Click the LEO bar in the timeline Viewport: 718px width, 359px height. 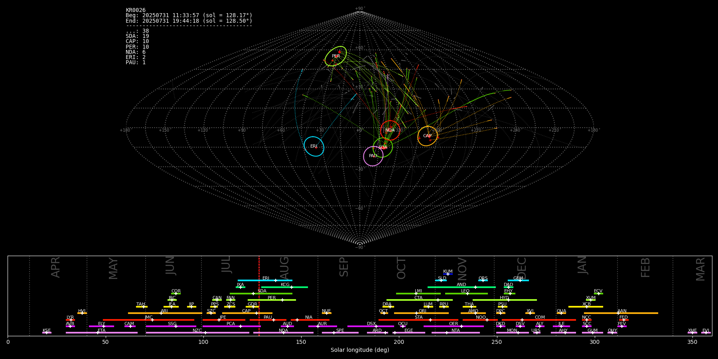coord(466,294)
